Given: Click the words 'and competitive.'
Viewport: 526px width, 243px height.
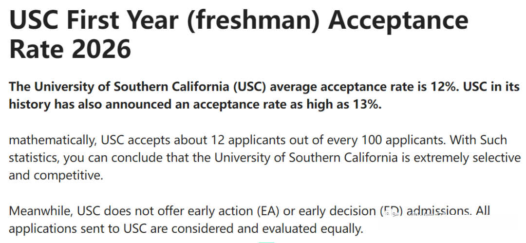Looking at the screenshot, I should [x=56, y=175].
